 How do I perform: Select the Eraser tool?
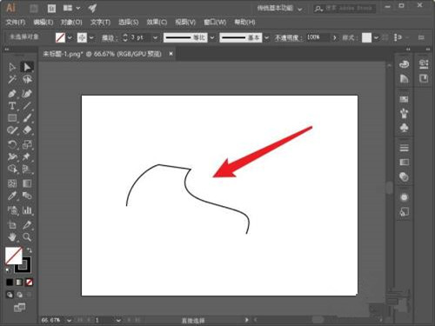[x=27, y=130]
